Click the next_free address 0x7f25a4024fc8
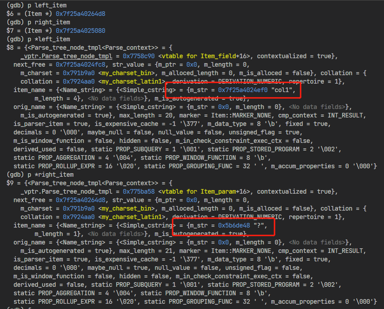 click(79, 64)
